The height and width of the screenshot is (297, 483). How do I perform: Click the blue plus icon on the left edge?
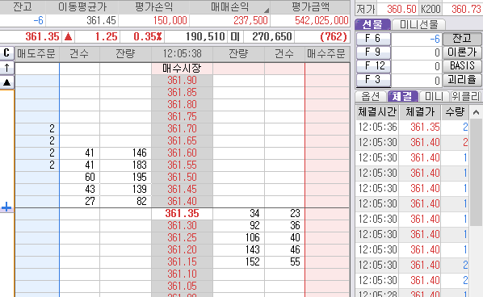[x=6, y=207]
